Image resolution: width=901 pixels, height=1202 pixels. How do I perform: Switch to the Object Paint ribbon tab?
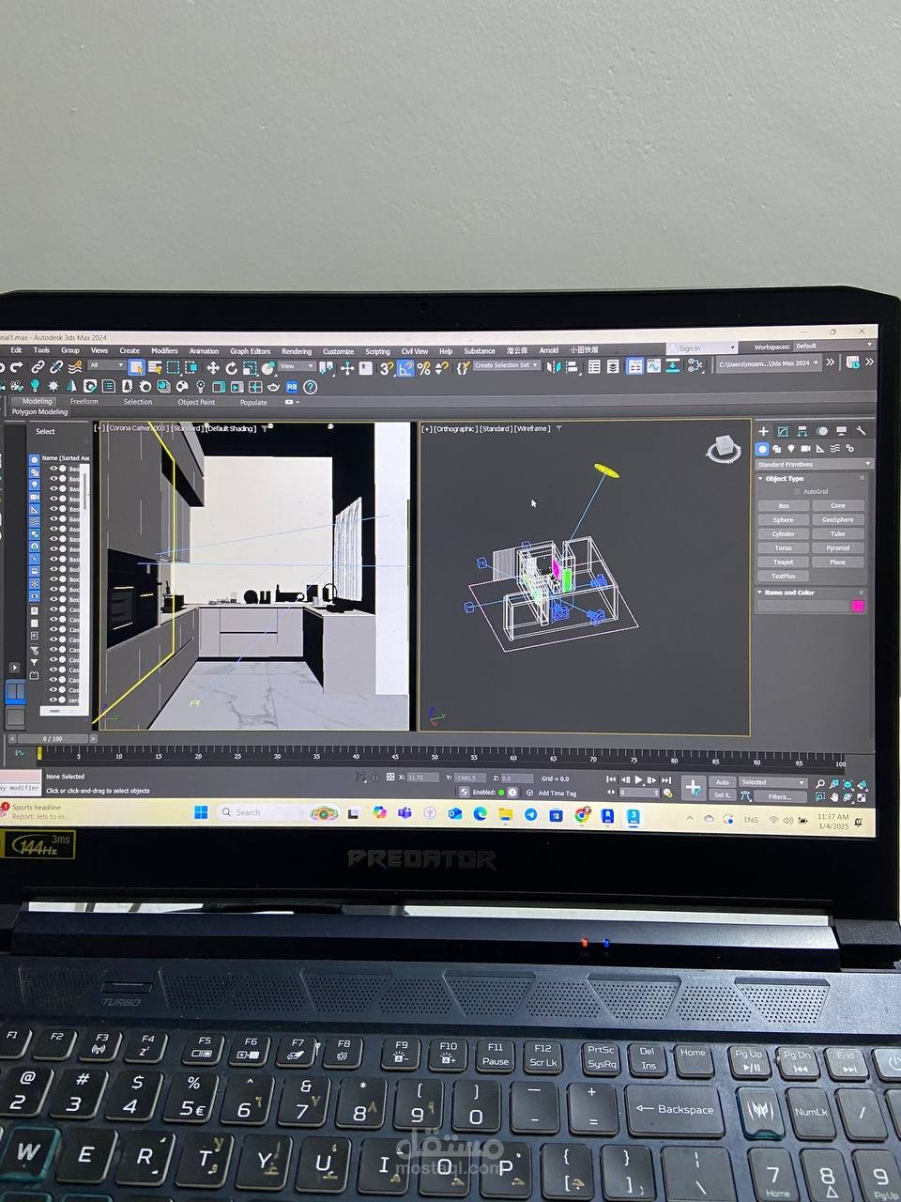(x=196, y=402)
